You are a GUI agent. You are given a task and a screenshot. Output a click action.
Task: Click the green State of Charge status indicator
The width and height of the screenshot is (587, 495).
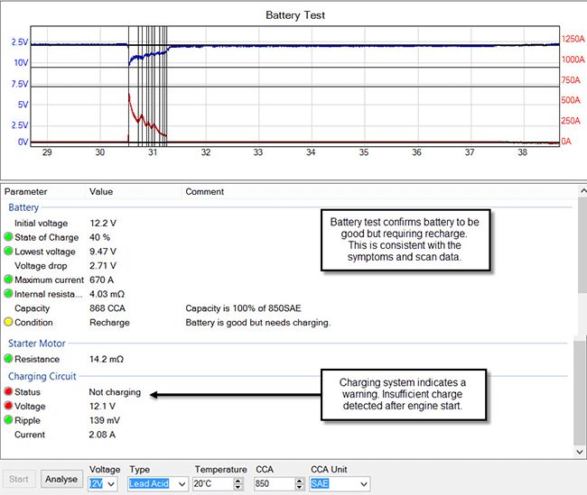(x=8, y=236)
